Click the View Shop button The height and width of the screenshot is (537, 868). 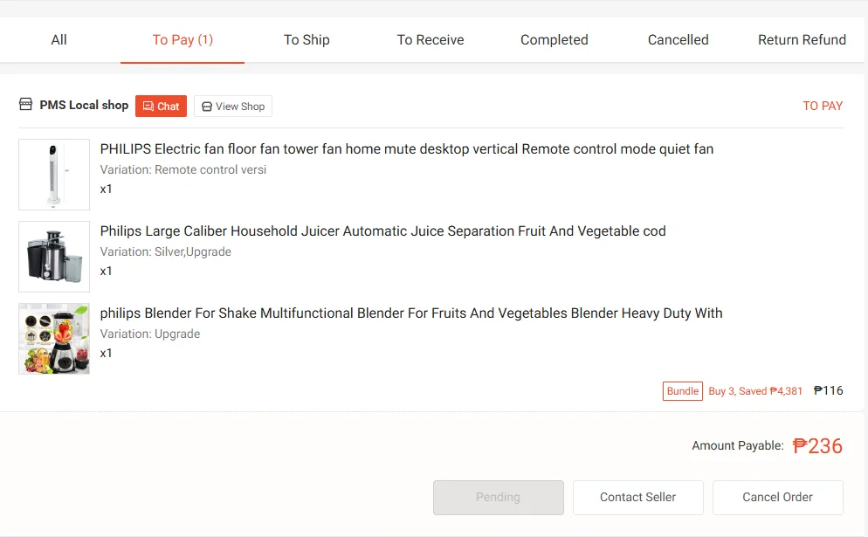(233, 107)
